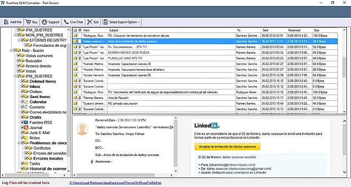This screenshot has height=187, width=351.
Task: Click the Journal folder icon
Action: (x=26, y=128)
